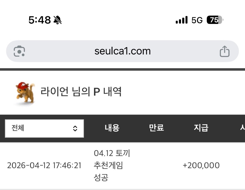
Task: Click the cut-off column header at right edge
Action: point(242,128)
